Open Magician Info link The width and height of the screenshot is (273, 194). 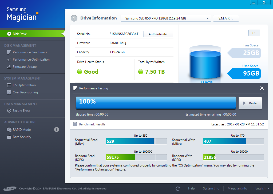[x=237, y=188]
